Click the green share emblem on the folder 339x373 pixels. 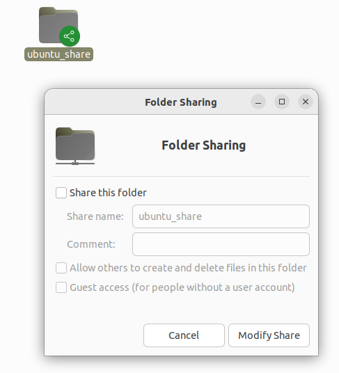coord(70,36)
